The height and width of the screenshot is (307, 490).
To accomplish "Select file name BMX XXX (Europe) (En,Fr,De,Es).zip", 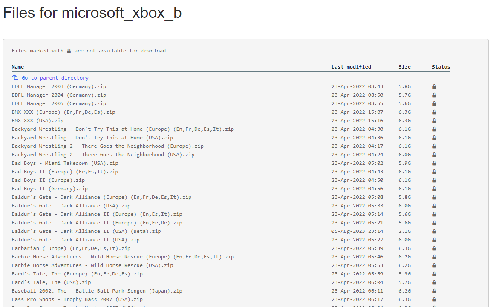I will [63, 112].
